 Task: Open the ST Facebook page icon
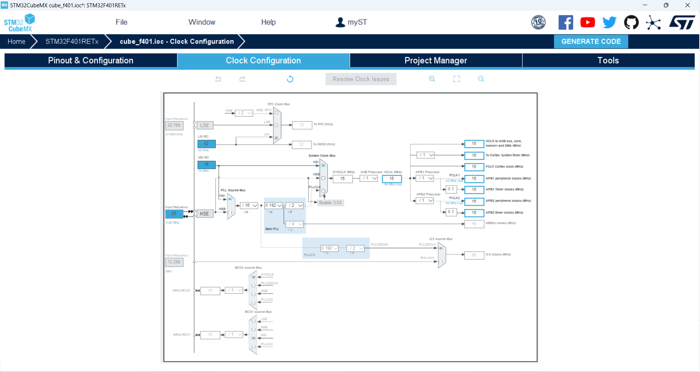coord(566,23)
